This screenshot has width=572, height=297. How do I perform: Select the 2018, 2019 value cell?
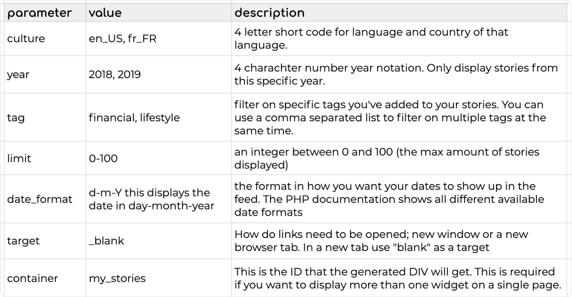tap(159, 75)
